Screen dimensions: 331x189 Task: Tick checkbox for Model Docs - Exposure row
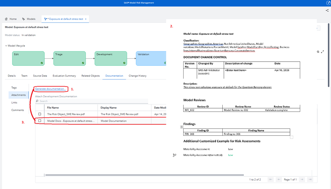click(40, 121)
